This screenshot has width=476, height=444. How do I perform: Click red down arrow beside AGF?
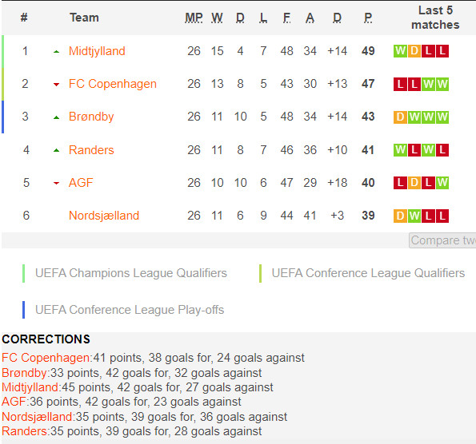coord(56,183)
